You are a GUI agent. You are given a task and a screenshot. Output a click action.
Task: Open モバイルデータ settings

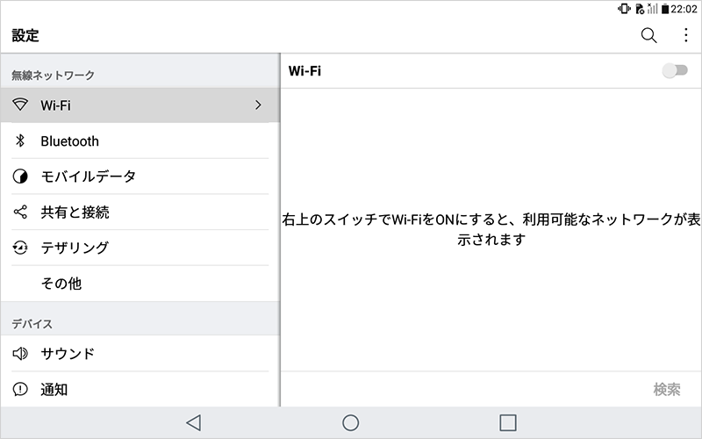coord(140,176)
